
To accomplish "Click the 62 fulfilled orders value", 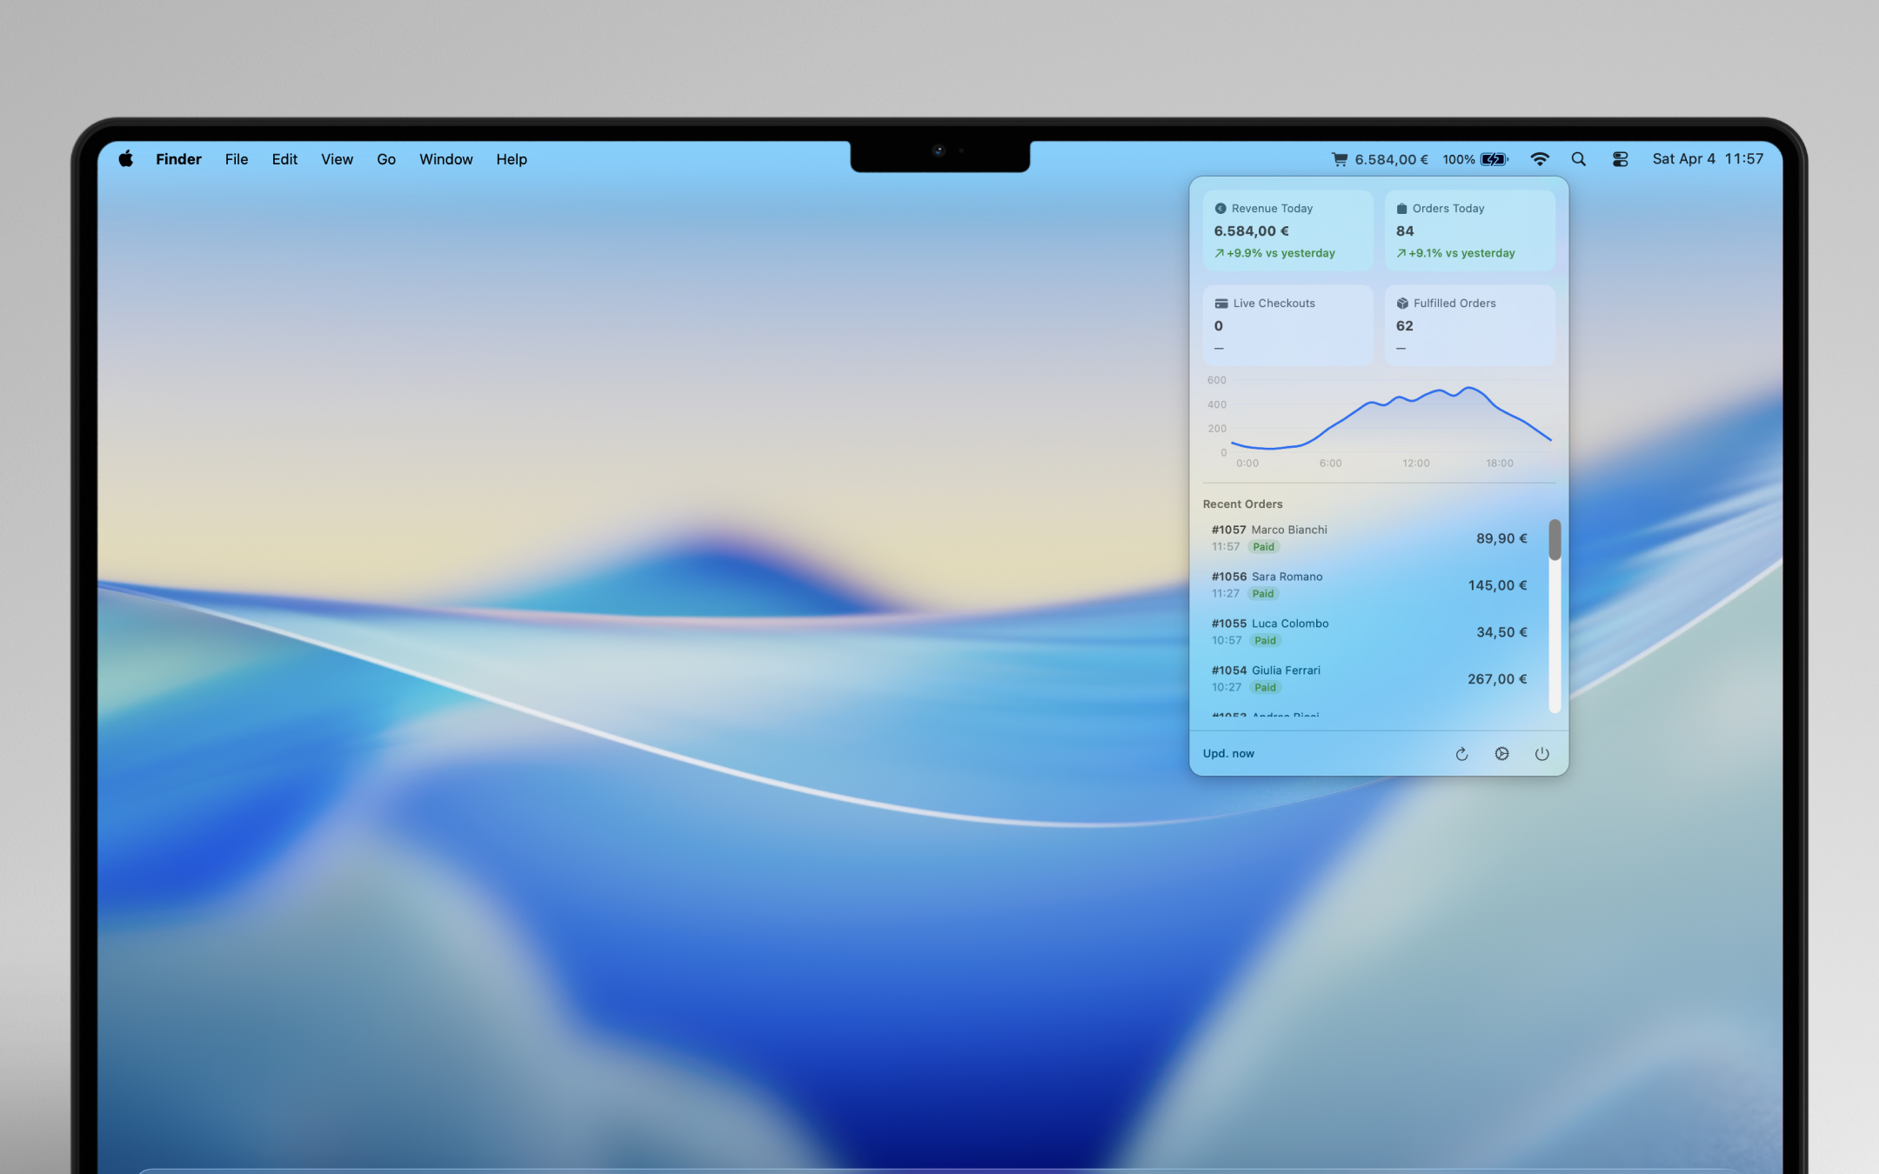I will coord(1405,326).
